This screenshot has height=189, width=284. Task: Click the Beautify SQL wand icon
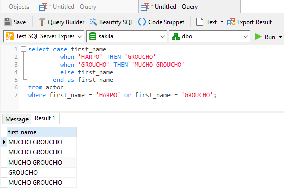coord(93,22)
